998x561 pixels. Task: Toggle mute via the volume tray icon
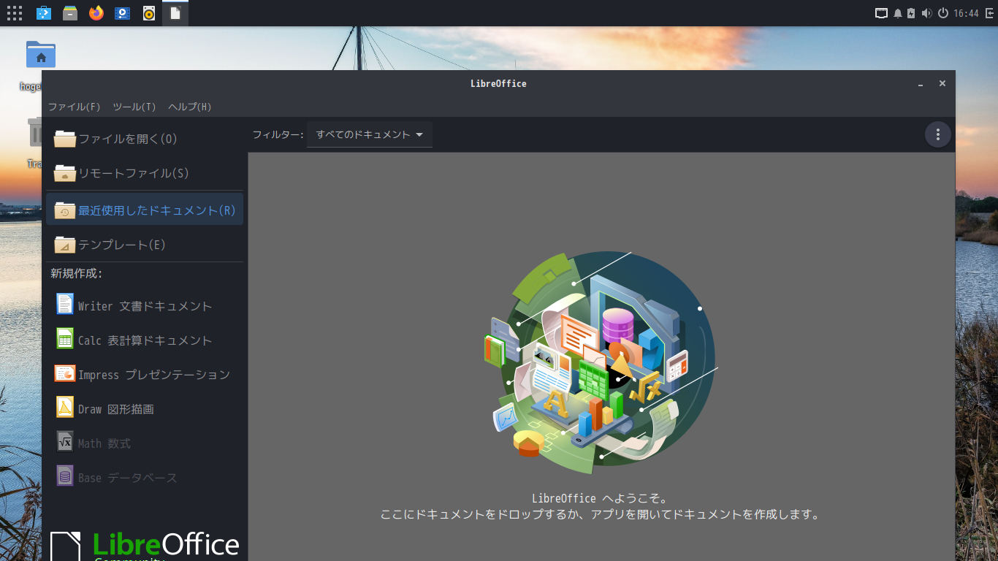(x=927, y=12)
